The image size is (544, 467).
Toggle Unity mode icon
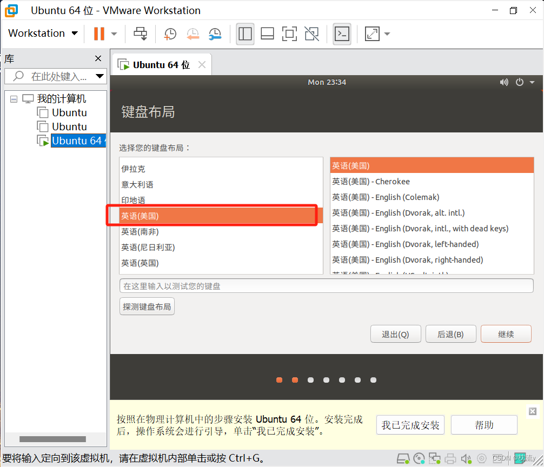click(311, 34)
